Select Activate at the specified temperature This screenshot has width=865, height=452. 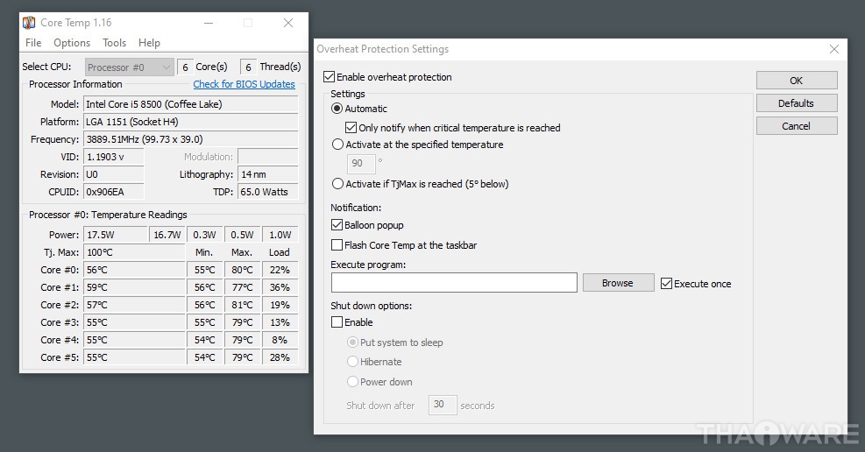coord(338,145)
